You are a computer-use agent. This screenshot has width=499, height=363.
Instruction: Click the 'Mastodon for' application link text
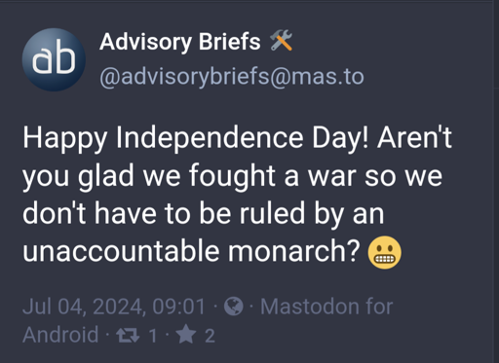326,307
